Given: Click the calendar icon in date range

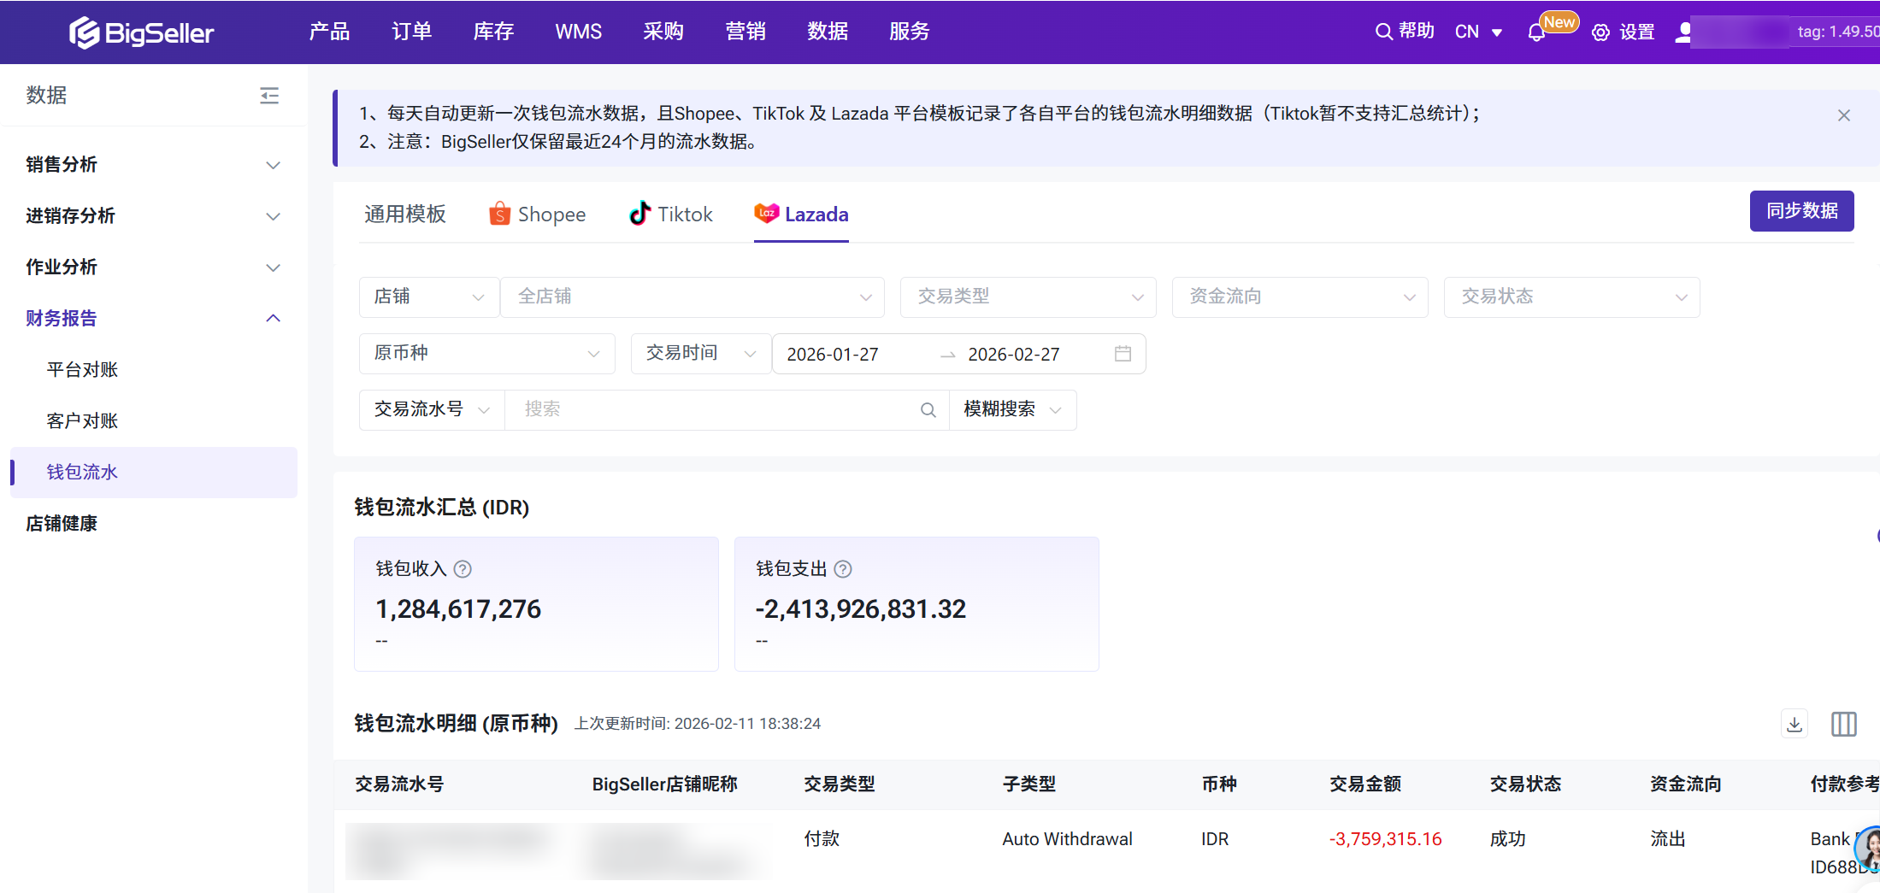Looking at the screenshot, I should click(x=1123, y=354).
